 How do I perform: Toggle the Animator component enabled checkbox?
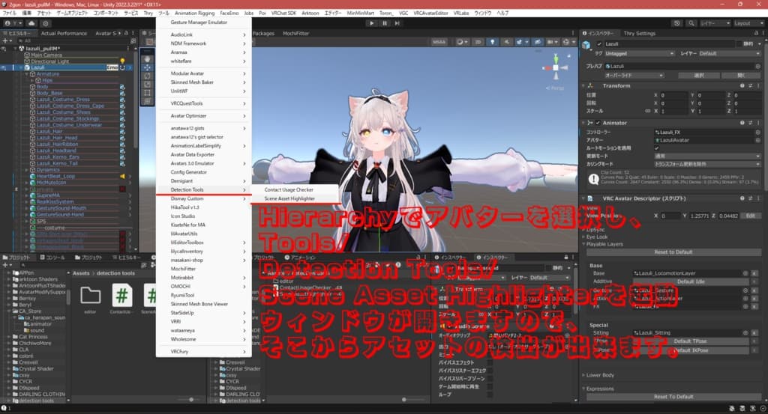coord(598,123)
